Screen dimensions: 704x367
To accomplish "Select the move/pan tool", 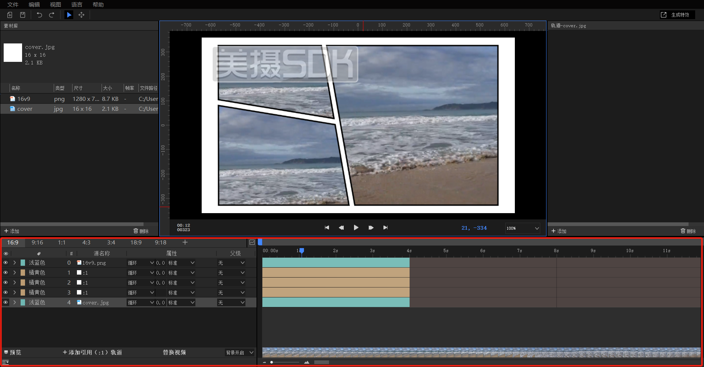I will (81, 15).
